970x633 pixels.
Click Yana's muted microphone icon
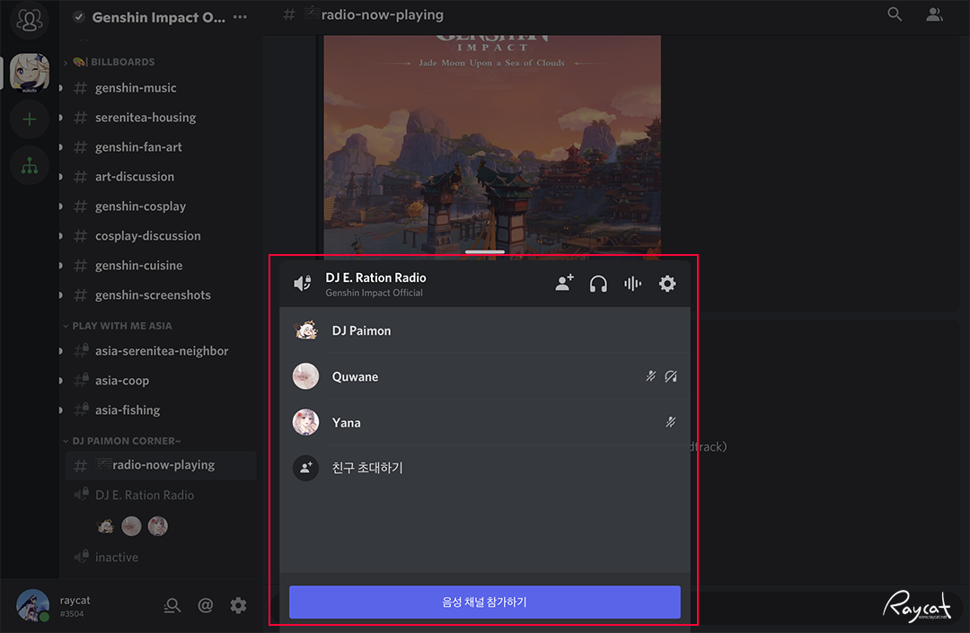tap(671, 422)
